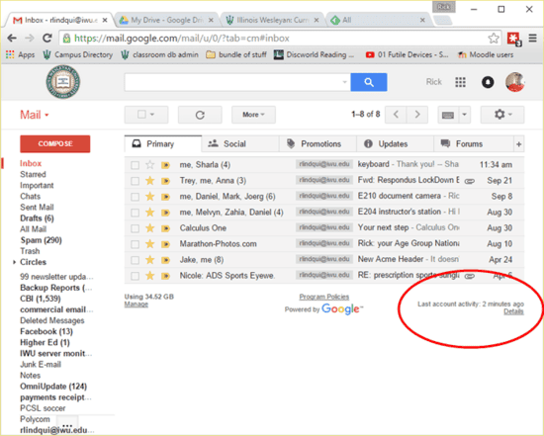Select checkbox for Calculus One email

point(135,228)
